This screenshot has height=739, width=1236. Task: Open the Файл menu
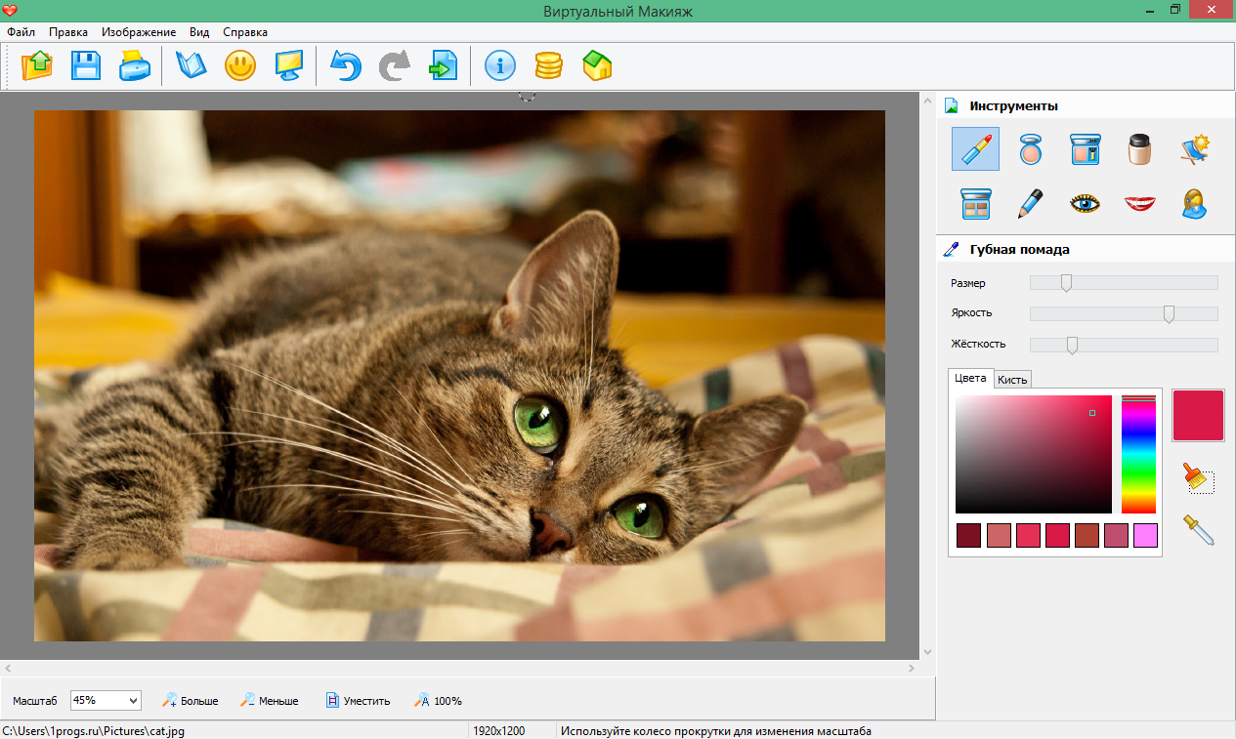coord(21,32)
